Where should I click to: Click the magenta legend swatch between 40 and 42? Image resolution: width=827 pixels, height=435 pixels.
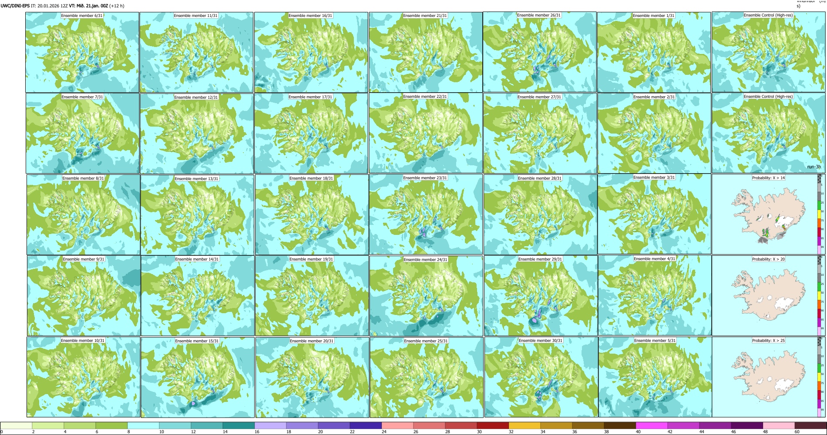click(x=652, y=425)
